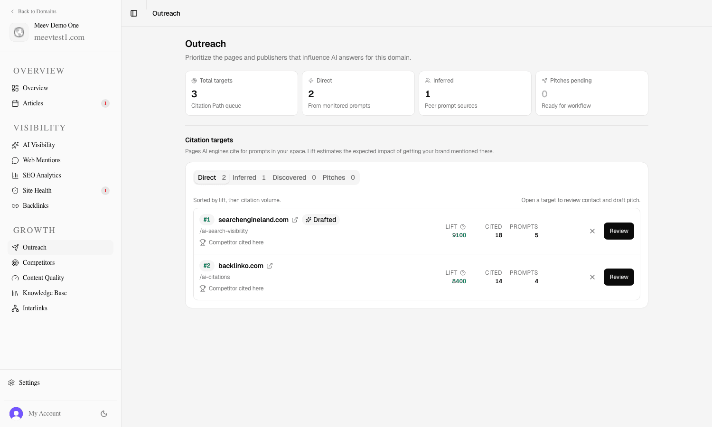The image size is (712, 427).
Task: Show Lift help tooltip for backlinko.com
Action: click(463, 273)
